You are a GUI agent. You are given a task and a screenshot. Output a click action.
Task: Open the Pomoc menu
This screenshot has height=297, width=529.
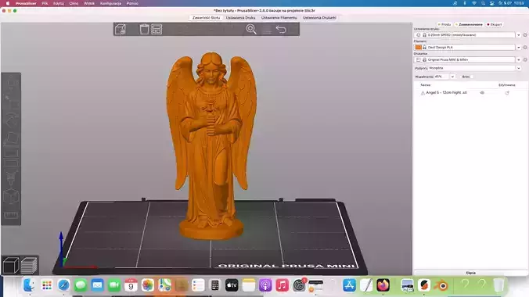coord(132,3)
